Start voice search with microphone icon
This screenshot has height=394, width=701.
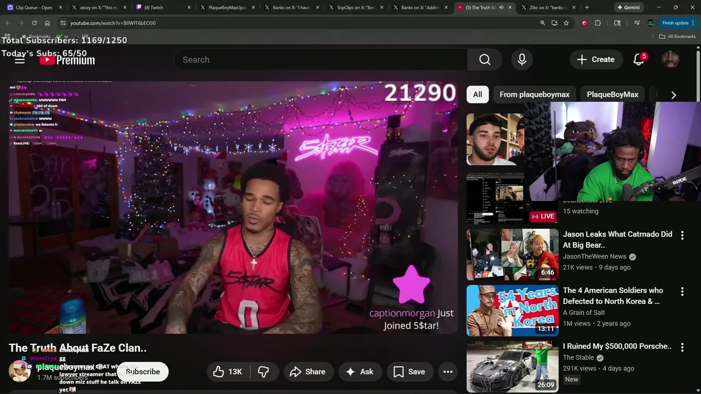pos(522,60)
